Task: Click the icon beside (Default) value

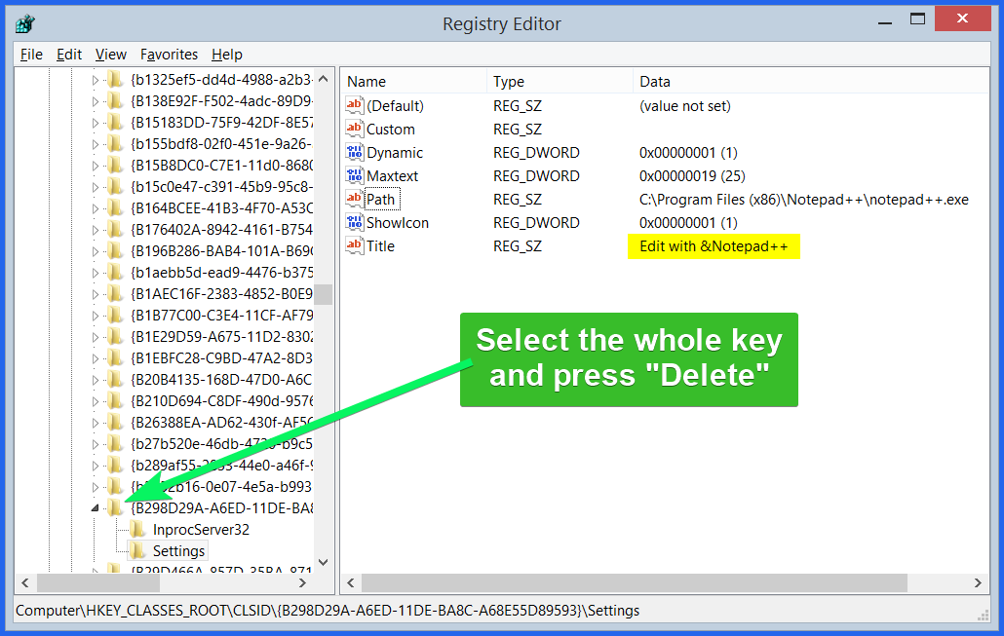Action: 355,105
